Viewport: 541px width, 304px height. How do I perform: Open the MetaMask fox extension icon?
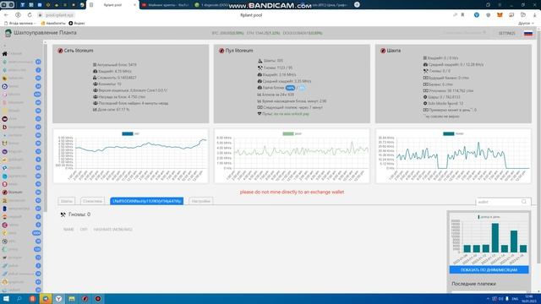coord(500,15)
